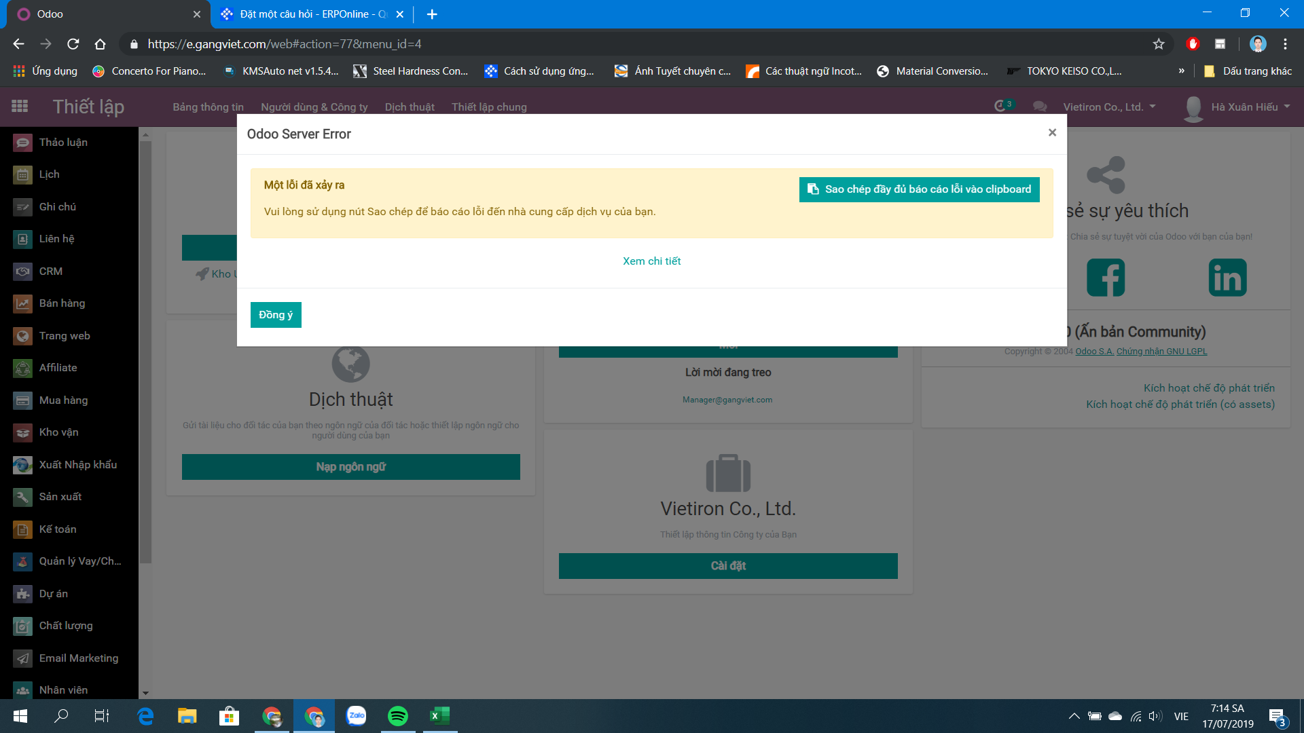Open Manager@gangviet.com pending invitation
The width and height of the screenshot is (1304, 733).
(x=727, y=400)
